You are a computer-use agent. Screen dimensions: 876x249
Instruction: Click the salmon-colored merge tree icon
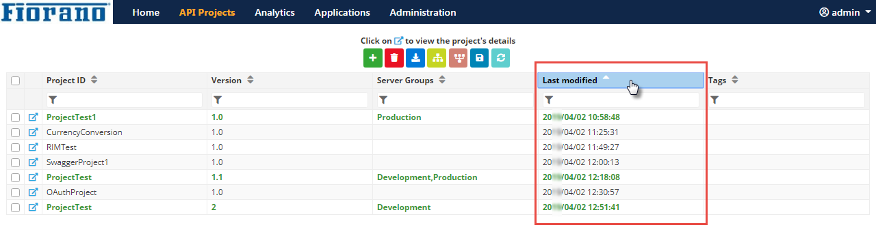(x=458, y=58)
